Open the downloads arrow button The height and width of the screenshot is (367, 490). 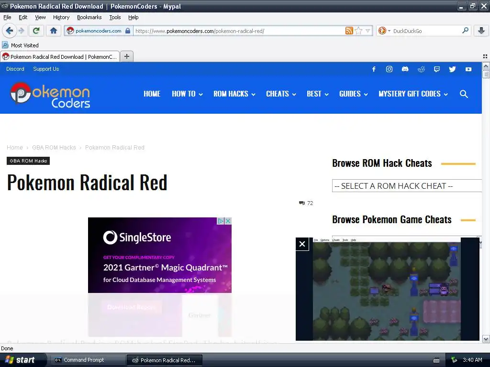pos(481,31)
